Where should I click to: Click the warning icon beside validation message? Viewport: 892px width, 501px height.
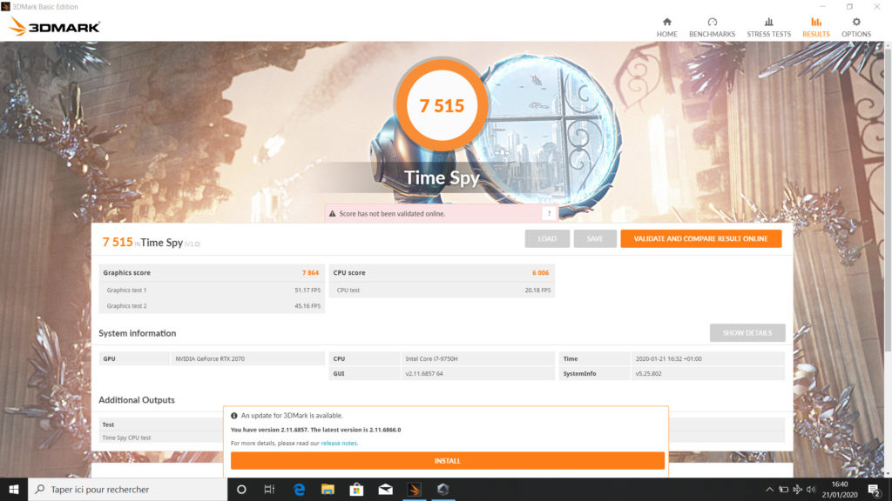[x=332, y=214]
